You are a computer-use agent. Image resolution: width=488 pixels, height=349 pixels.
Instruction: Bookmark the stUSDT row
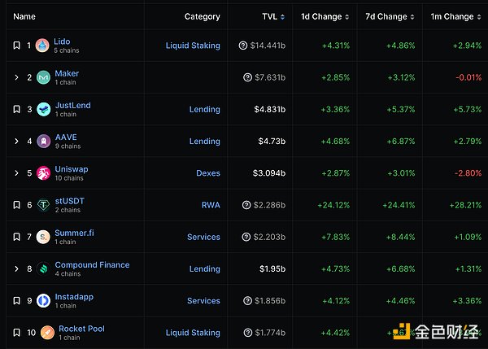(16, 205)
